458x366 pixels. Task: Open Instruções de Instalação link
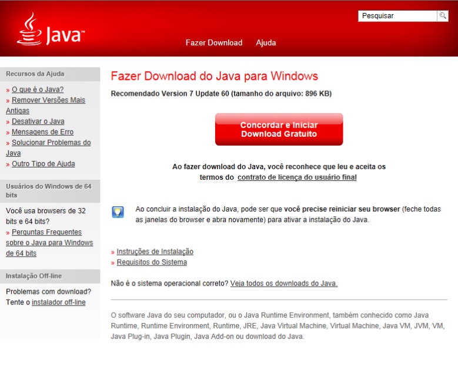[155, 251]
